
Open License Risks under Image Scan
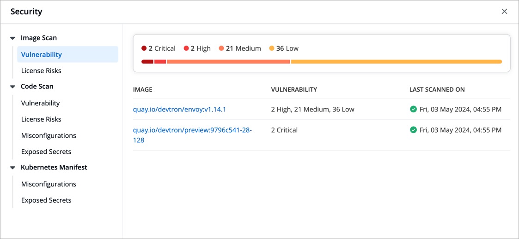pos(41,71)
